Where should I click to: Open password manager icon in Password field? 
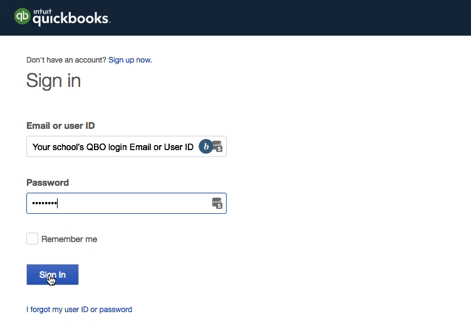click(217, 203)
